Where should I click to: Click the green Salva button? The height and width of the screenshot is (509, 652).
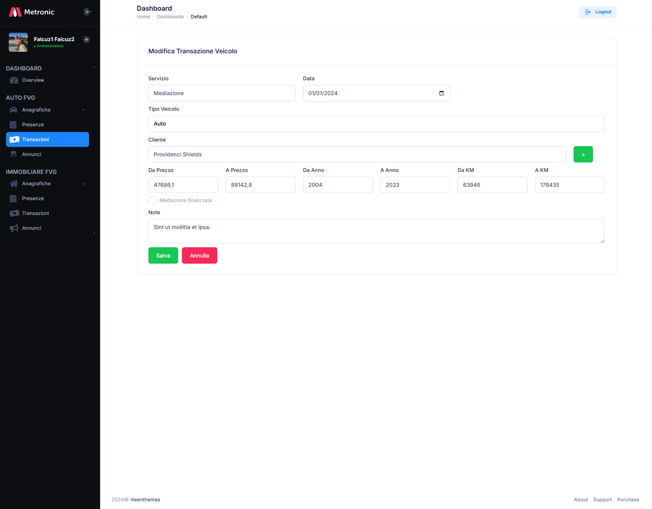(163, 255)
